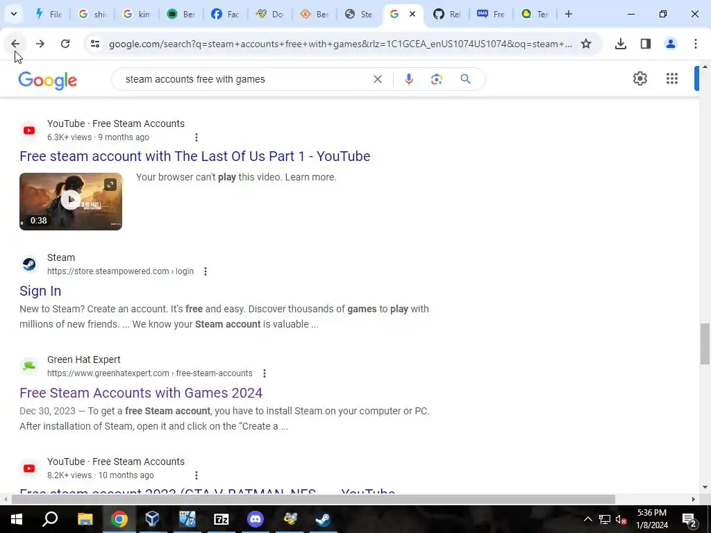This screenshot has height=533, width=711.
Task: Play the Last Of Us video thumbnail
Action: click(71, 200)
